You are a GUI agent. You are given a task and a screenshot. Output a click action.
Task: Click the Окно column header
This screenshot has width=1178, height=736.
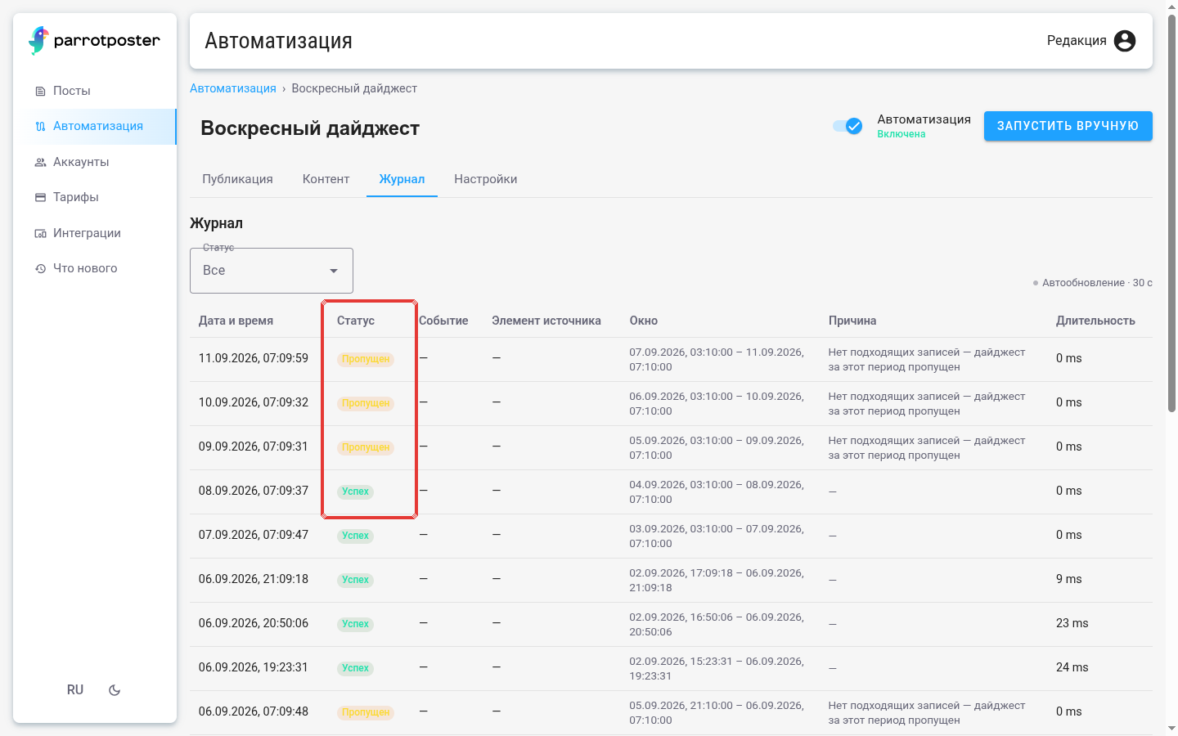point(644,321)
